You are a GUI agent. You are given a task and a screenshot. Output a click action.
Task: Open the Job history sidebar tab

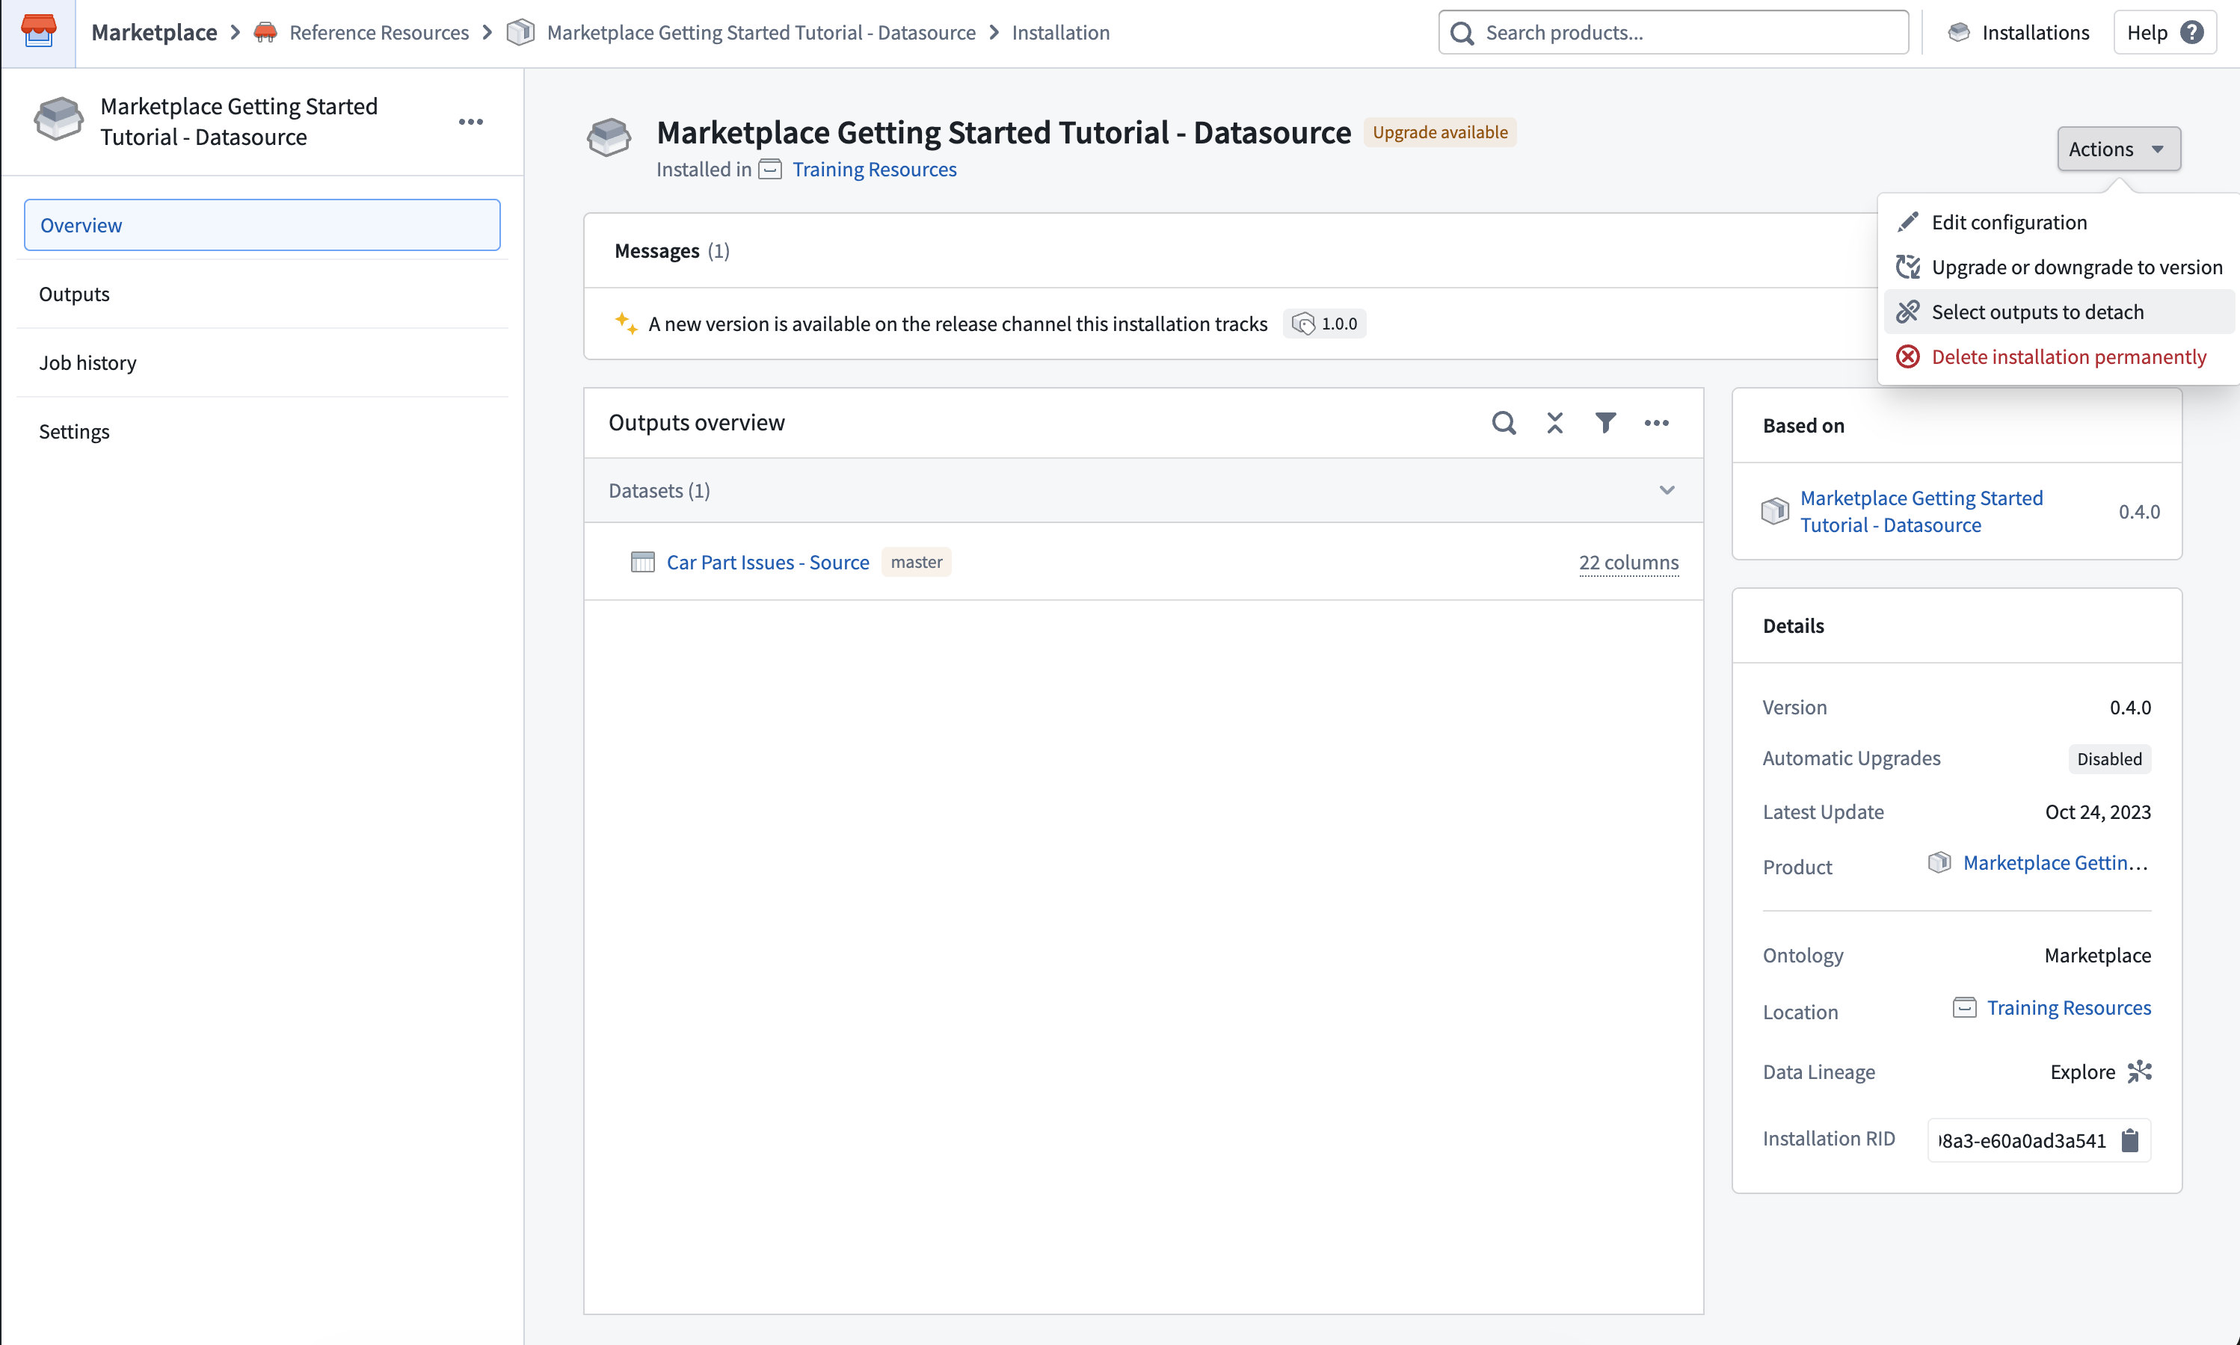pyautogui.click(x=262, y=362)
